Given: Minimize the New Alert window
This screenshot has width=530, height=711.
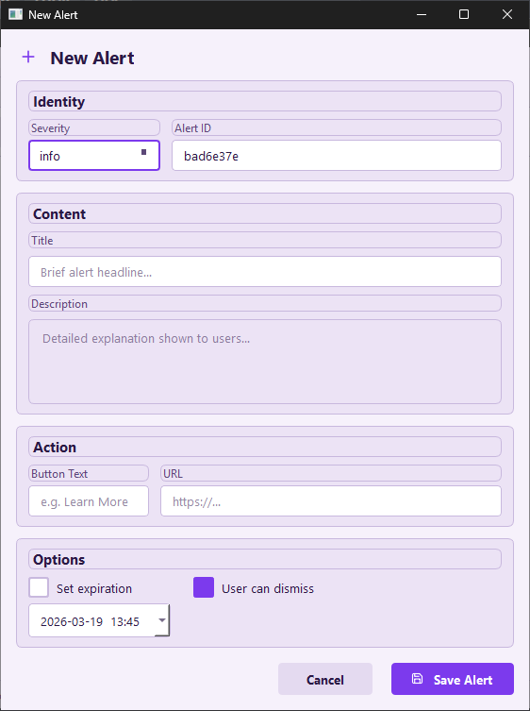Looking at the screenshot, I should point(422,14).
